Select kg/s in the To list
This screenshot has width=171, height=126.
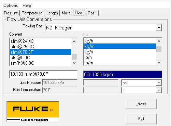tap(120, 52)
